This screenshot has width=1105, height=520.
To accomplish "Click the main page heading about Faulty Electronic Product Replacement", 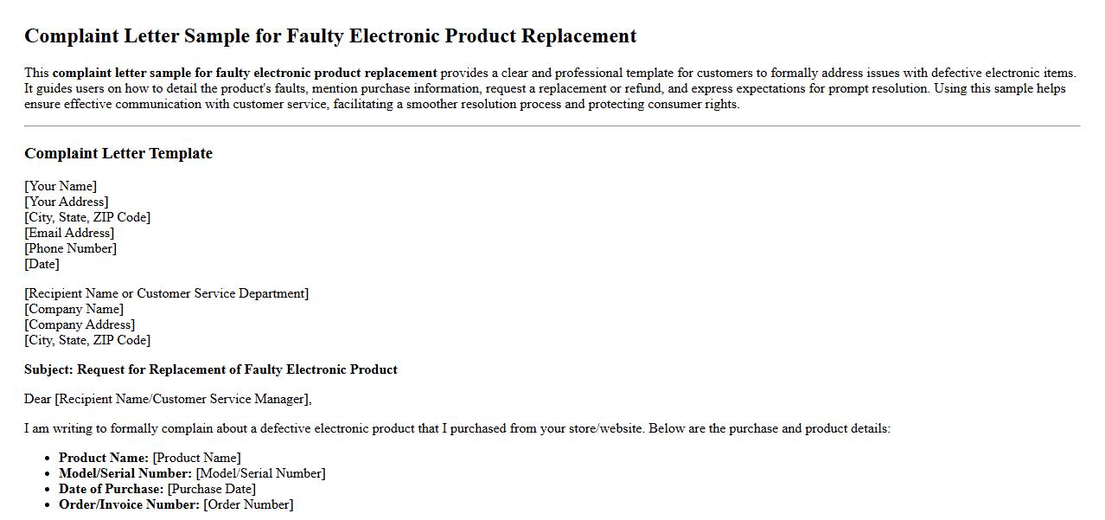I will [x=330, y=36].
